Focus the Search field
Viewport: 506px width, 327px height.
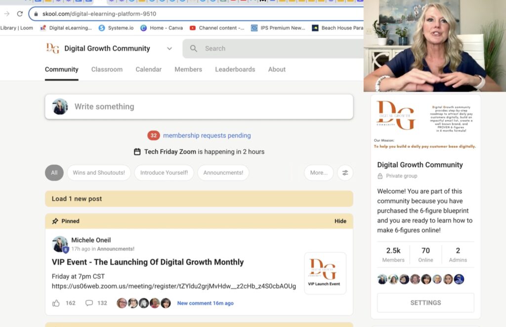(273, 48)
